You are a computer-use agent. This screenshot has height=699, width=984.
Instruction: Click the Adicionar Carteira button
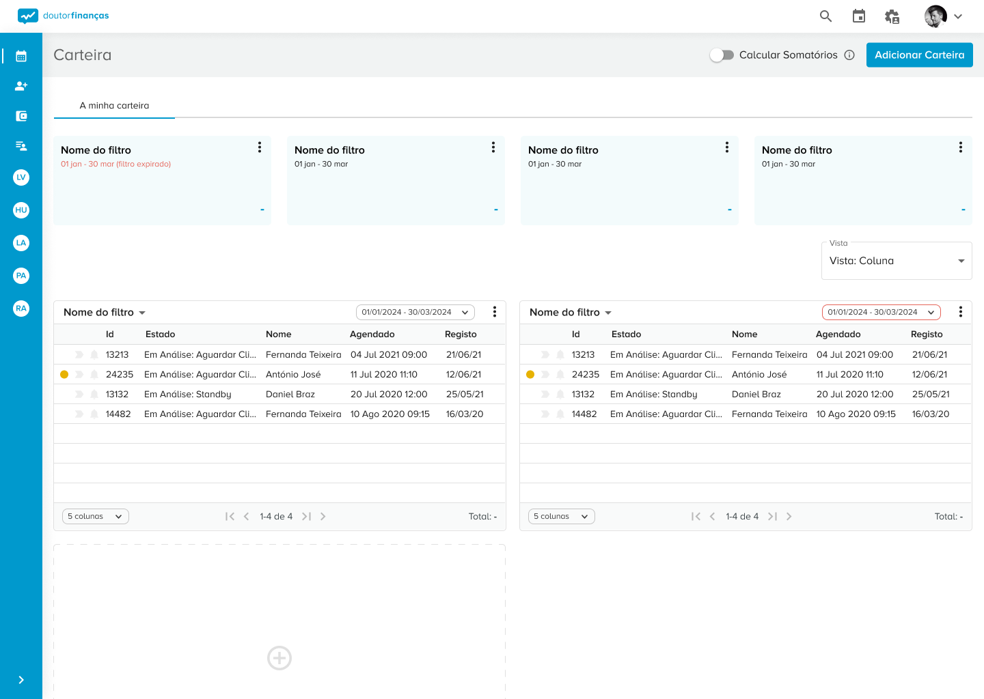point(919,55)
